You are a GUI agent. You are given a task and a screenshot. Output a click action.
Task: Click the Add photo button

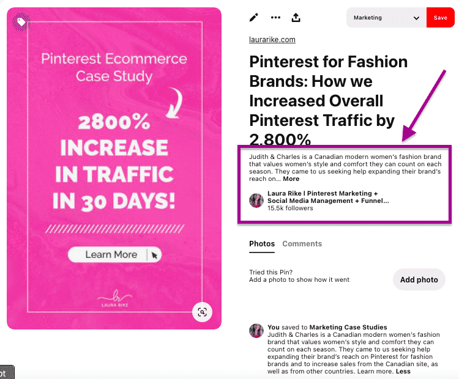[x=419, y=279]
